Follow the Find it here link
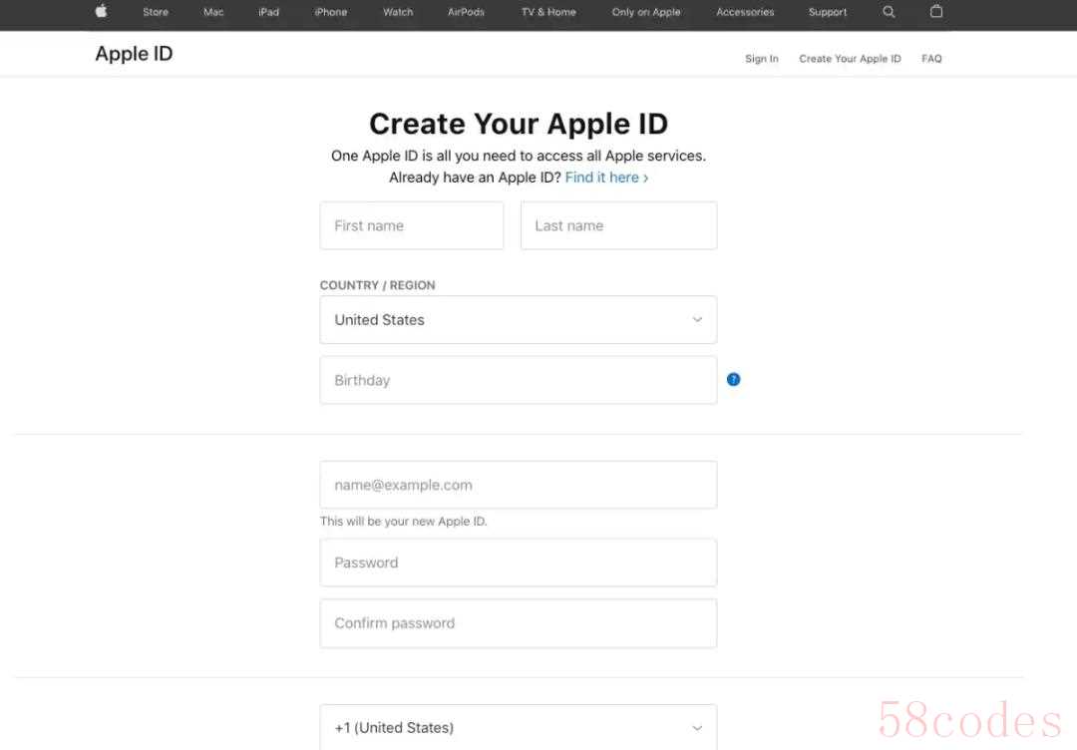 pos(606,178)
